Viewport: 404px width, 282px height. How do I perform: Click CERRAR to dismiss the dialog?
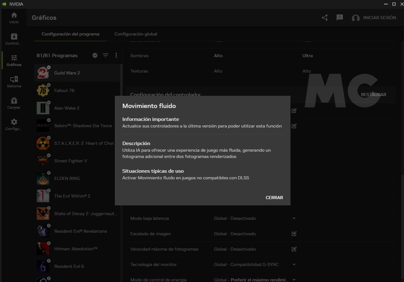(x=274, y=198)
